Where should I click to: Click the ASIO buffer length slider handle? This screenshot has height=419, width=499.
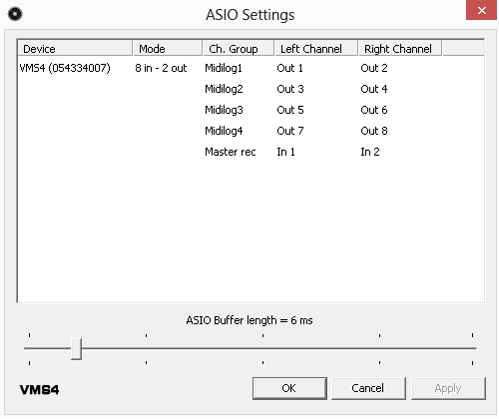(x=76, y=349)
